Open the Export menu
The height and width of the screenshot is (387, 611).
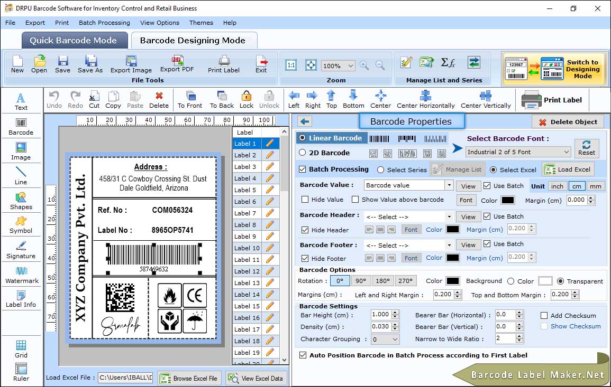coord(35,23)
